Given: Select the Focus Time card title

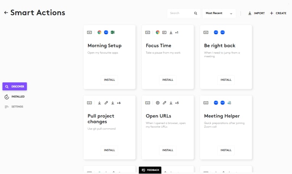Looking at the screenshot, I should (159, 45).
